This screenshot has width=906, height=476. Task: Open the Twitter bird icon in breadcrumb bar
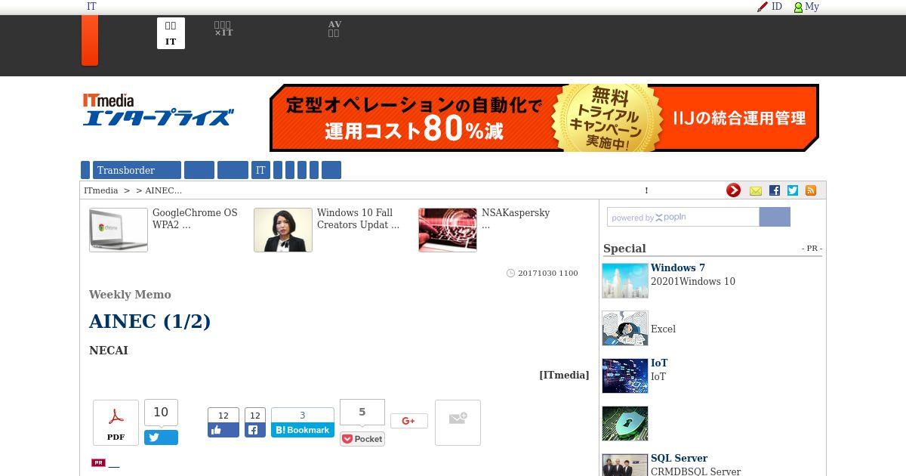[793, 190]
